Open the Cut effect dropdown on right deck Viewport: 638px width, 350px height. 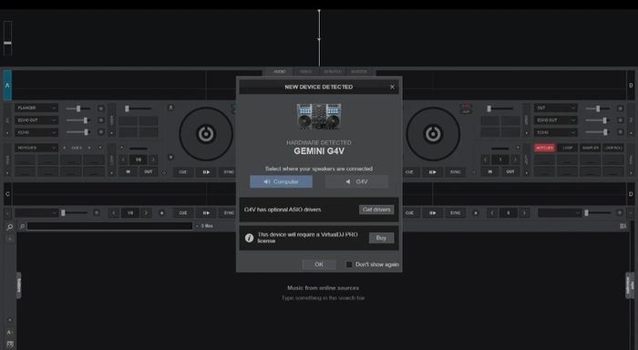[x=555, y=108]
